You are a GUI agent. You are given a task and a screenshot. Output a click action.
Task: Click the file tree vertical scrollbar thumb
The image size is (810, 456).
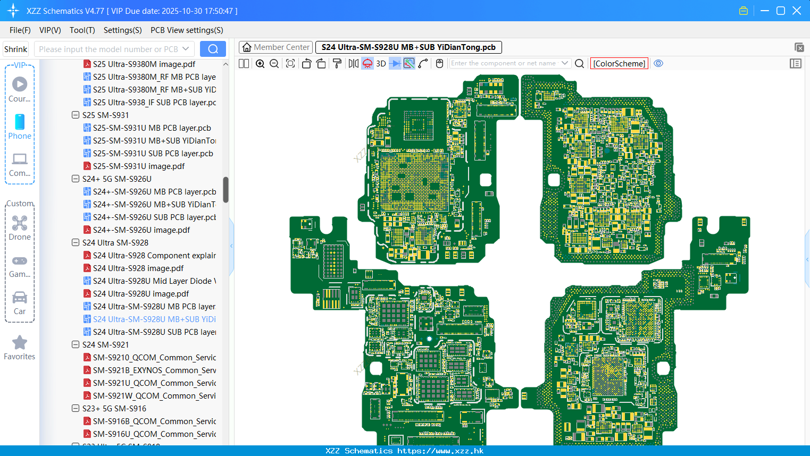coord(226,190)
